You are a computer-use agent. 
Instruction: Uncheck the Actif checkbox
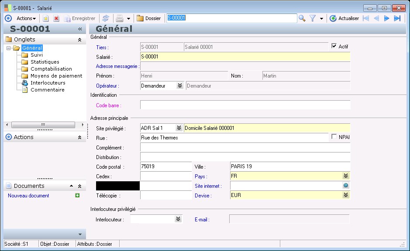[334, 46]
